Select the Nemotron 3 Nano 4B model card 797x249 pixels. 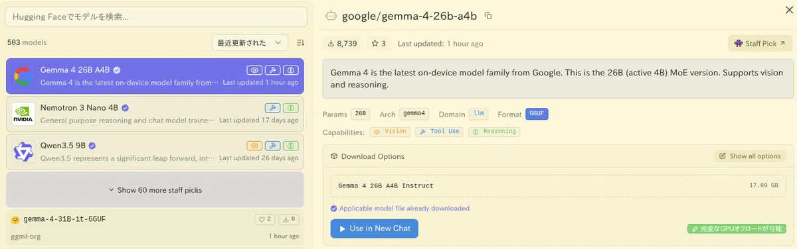click(155, 114)
